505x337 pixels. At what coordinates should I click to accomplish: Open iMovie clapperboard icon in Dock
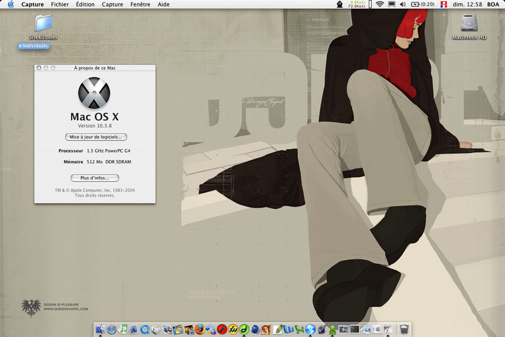[178, 329]
